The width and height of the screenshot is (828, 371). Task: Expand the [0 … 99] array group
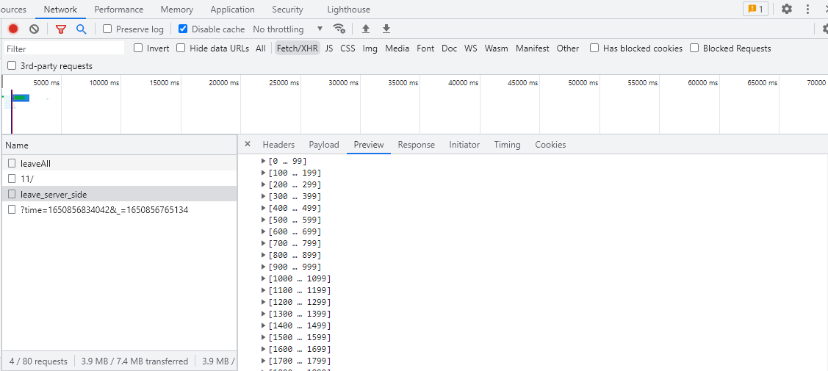point(264,161)
